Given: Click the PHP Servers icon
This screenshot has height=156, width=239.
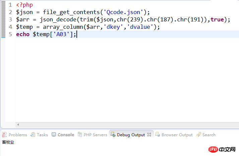Looking at the screenshot, I should click(x=80, y=135).
